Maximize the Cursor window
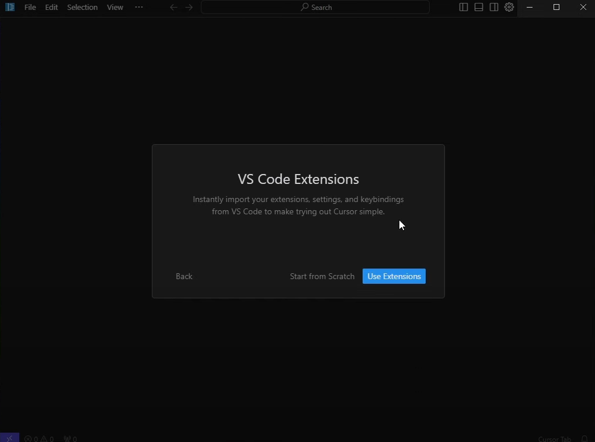This screenshot has height=442, width=595. (556, 7)
